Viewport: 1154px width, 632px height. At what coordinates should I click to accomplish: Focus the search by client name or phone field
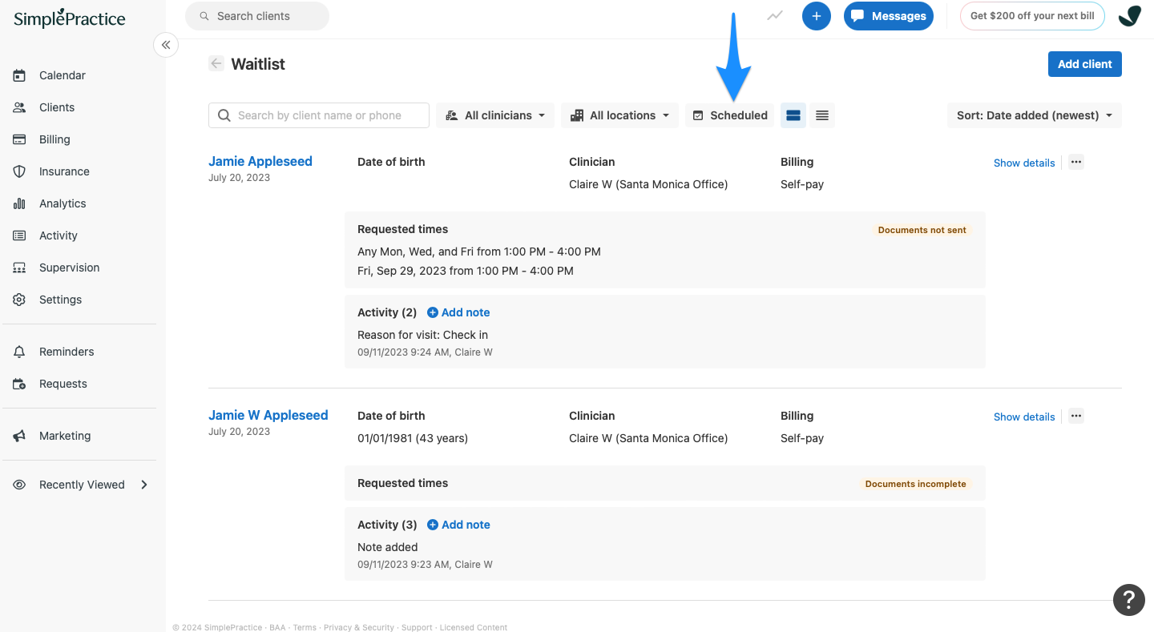319,115
